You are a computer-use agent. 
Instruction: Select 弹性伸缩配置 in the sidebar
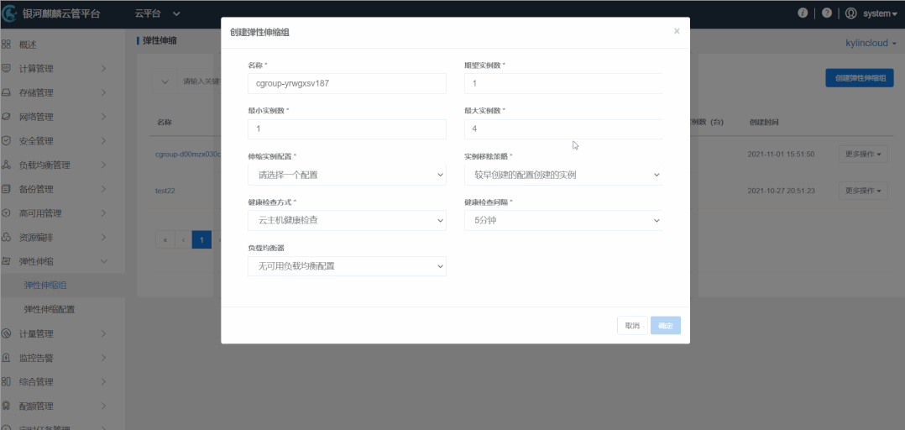point(50,309)
